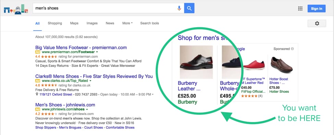Open the settings gear button
The width and height of the screenshot is (334, 135).
[x=317, y=23]
